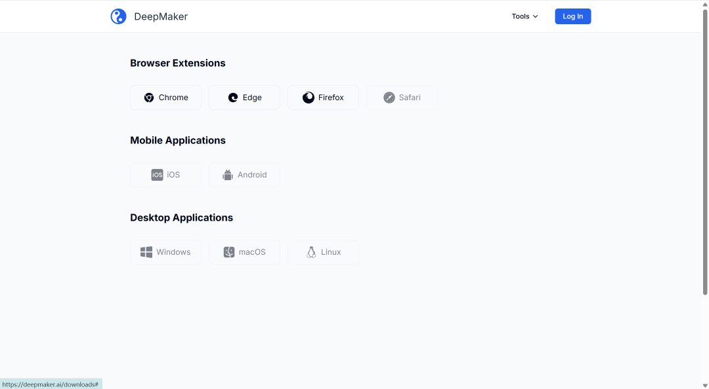The image size is (709, 389).
Task: Click the Linux penguin icon
Action: (x=311, y=252)
